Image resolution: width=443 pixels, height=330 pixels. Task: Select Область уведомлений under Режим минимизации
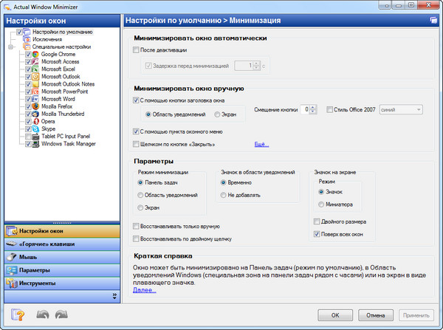click(x=140, y=195)
